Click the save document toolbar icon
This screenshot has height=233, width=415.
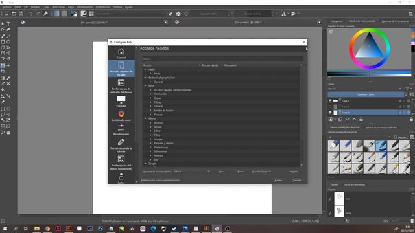[x=21, y=14]
